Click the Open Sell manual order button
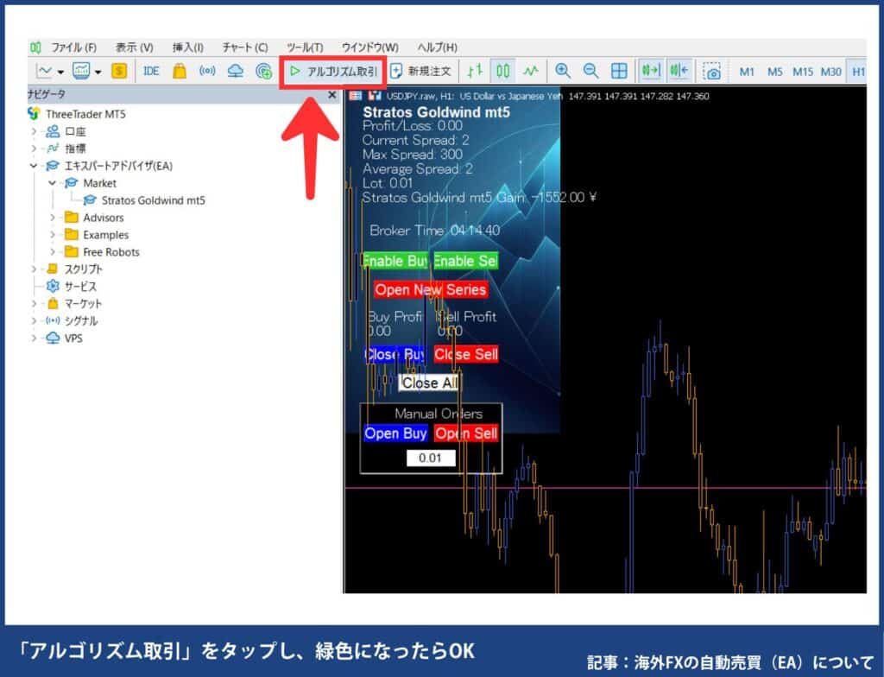 [466, 433]
